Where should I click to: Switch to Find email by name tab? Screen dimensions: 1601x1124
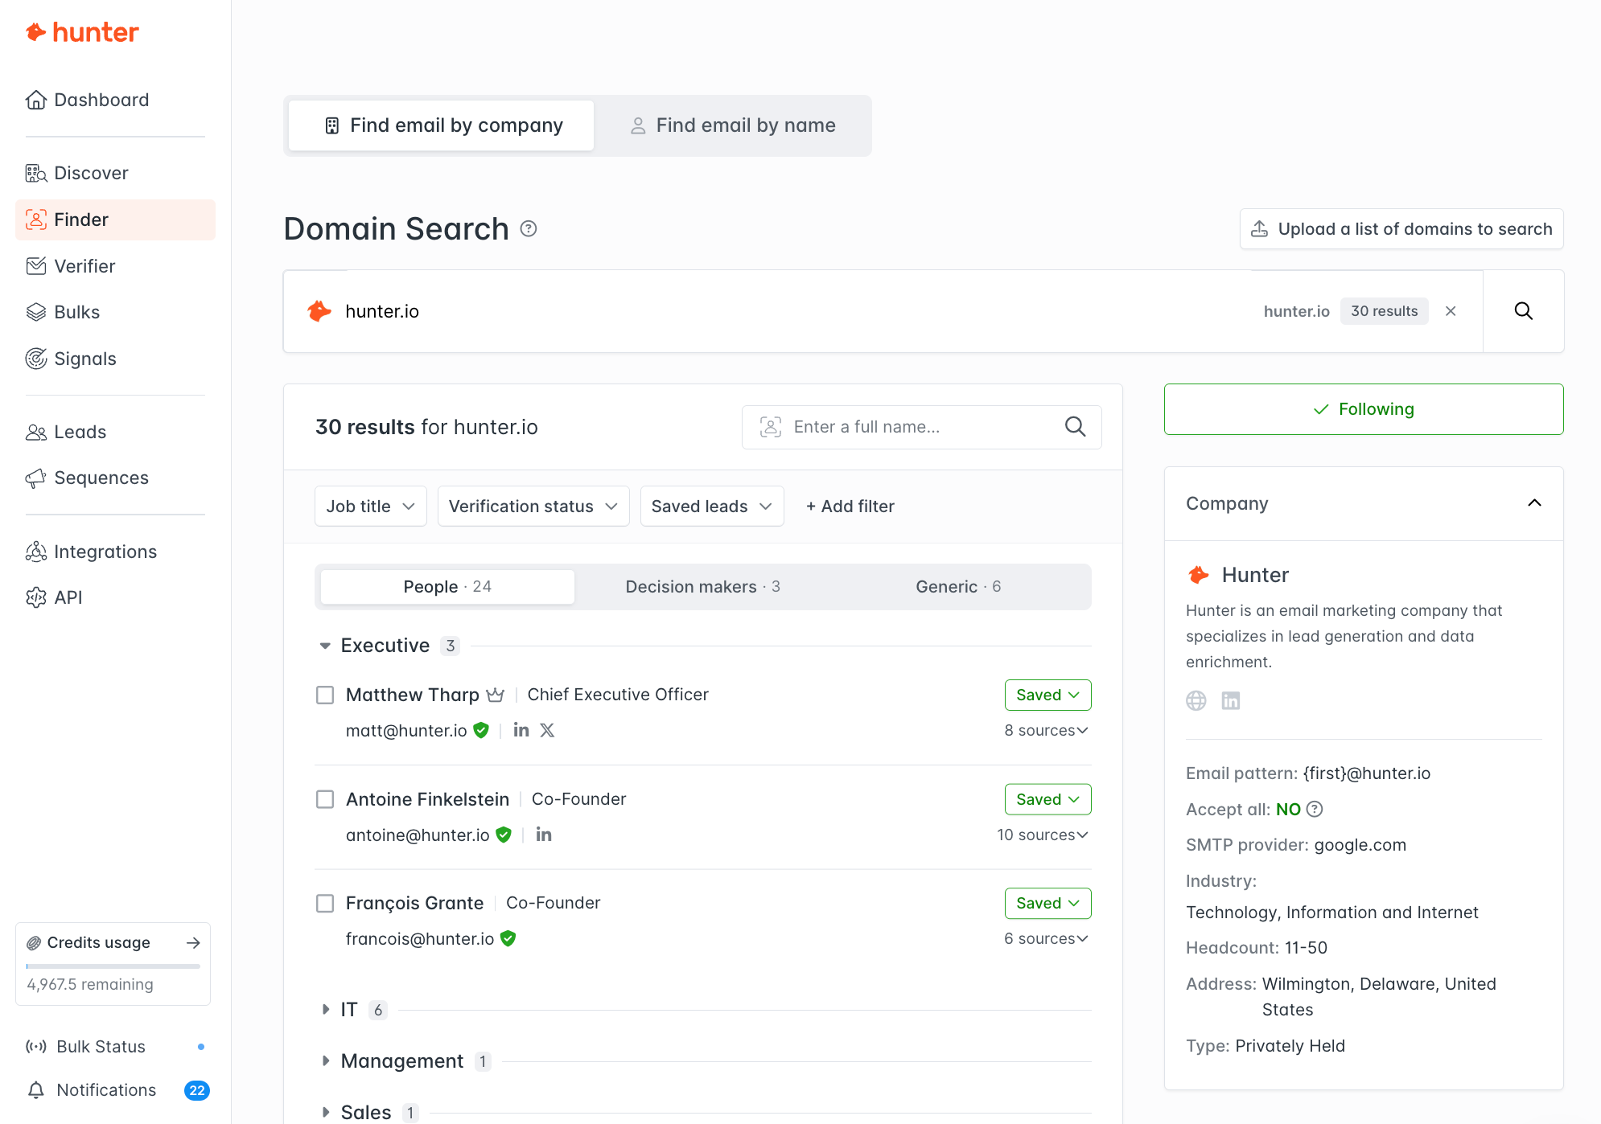click(732, 125)
